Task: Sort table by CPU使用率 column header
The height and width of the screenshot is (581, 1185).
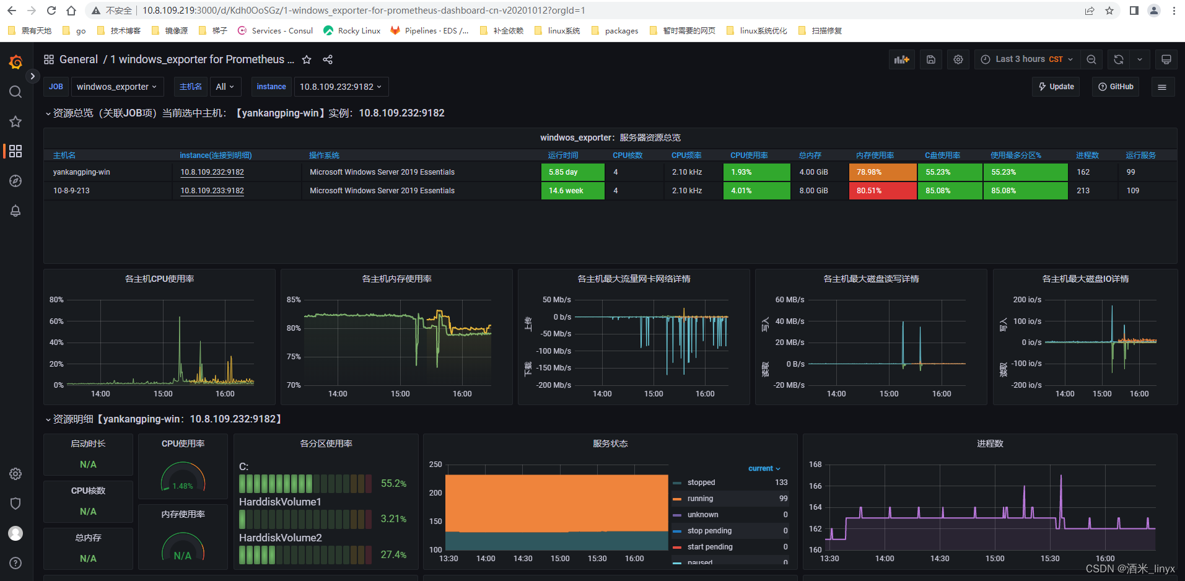Action: pos(749,155)
